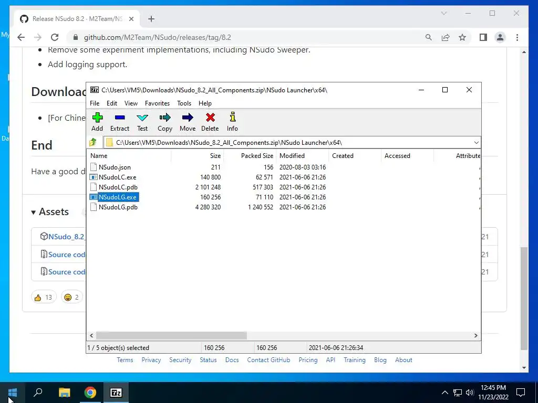Expand the 7-Zip path history dropdown

pyautogui.click(x=476, y=143)
